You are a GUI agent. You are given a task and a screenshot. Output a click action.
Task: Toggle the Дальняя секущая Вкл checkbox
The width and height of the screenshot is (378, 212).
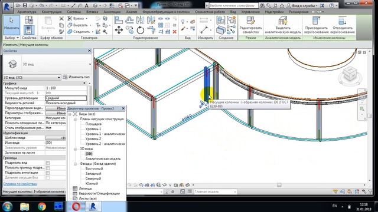(x=48, y=178)
